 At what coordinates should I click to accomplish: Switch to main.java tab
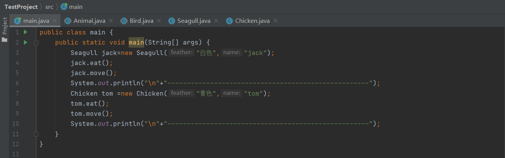coord(36,21)
